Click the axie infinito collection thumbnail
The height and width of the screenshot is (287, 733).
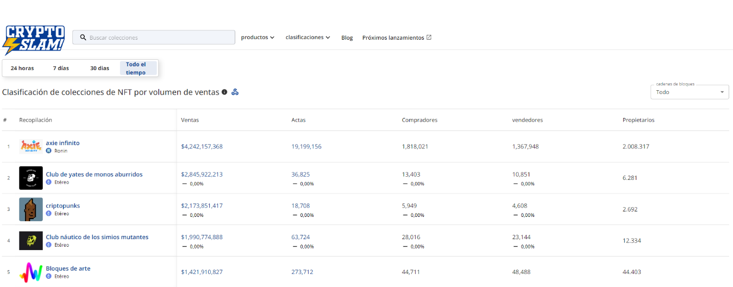tap(31, 146)
